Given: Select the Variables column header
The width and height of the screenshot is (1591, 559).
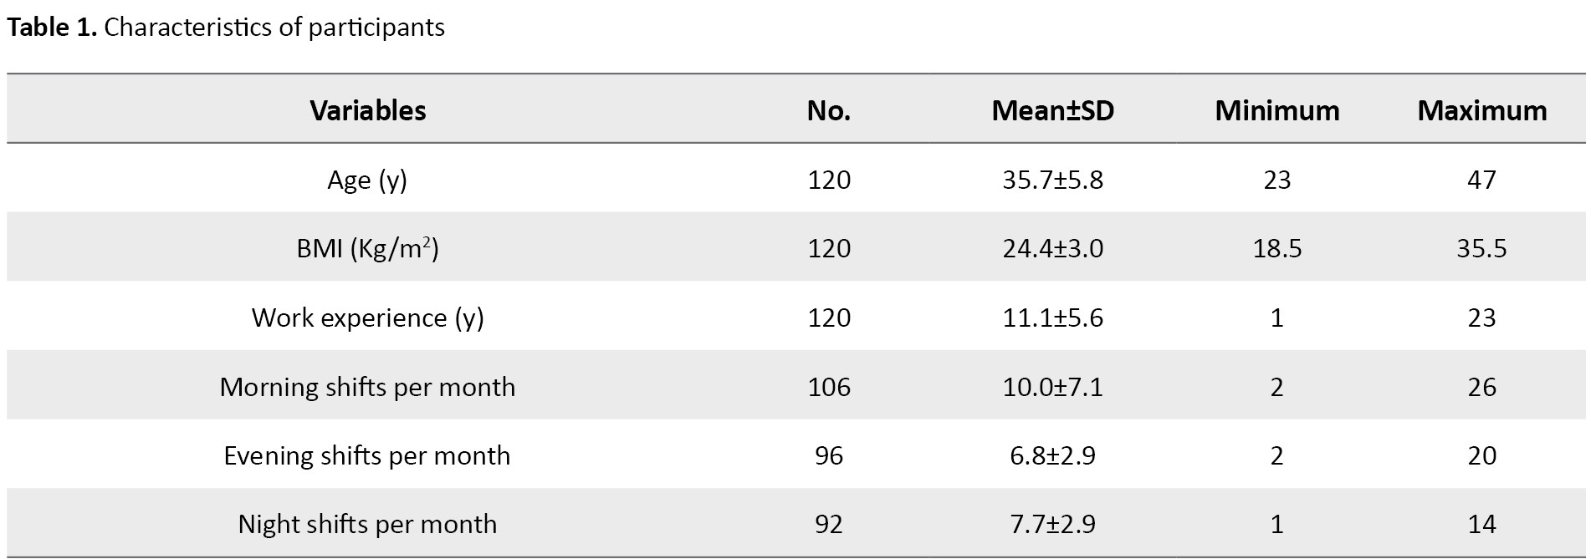Looking at the screenshot, I should tap(367, 110).
